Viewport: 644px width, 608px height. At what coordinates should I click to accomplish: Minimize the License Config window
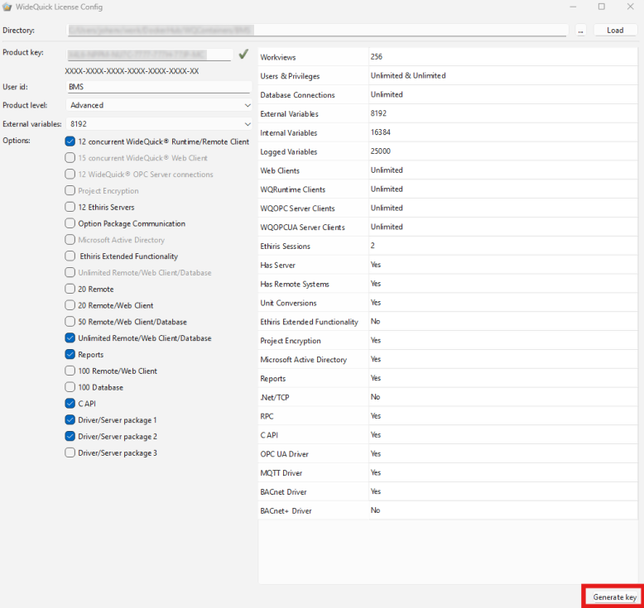[573, 7]
